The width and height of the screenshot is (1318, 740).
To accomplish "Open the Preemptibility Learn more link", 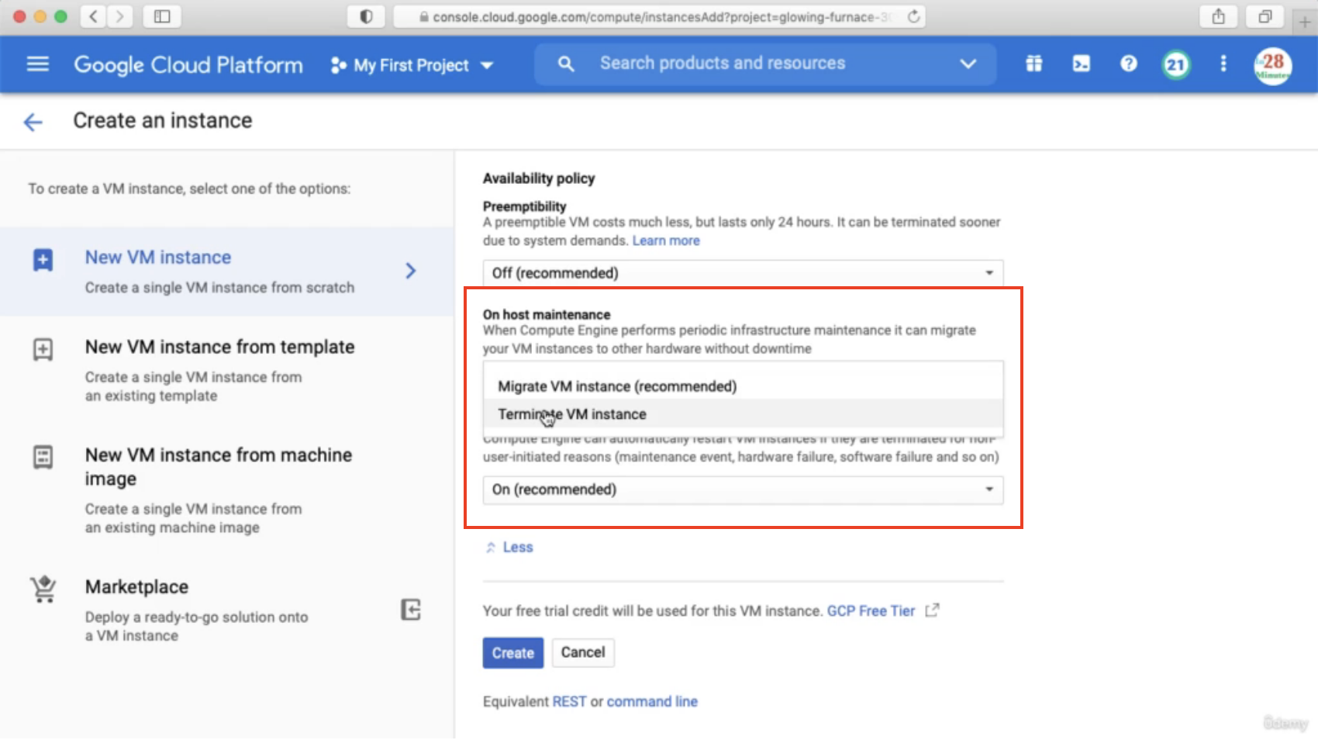I will (666, 240).
